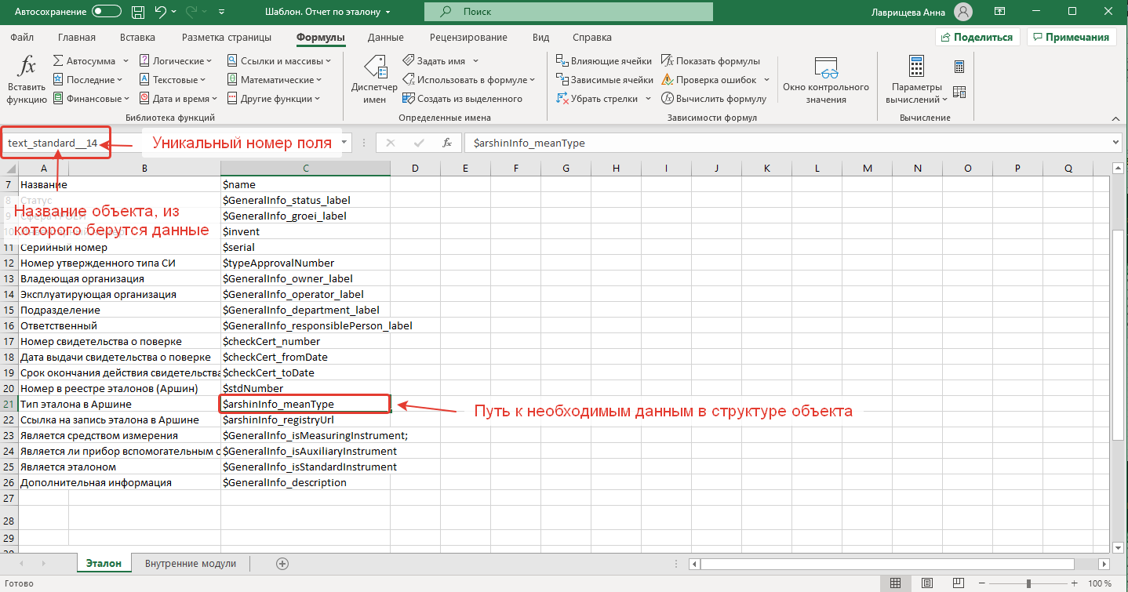Switch to page layout view icon
The height and width of the screenshot is (592, 1128).
coord(927,583)
